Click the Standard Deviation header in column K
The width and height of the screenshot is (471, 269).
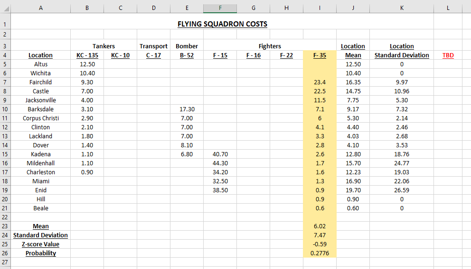point(402,55)
